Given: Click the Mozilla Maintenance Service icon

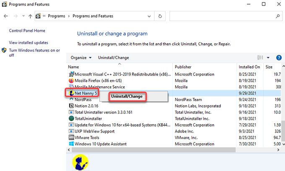Looking at the screenshot, I should pyautogui.click(x=71, y=86).
